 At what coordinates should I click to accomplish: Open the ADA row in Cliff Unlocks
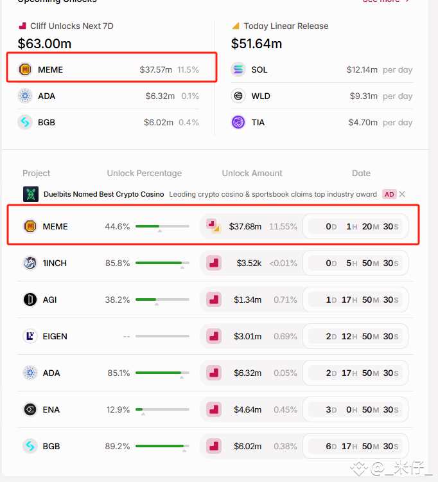pos(108,96)
